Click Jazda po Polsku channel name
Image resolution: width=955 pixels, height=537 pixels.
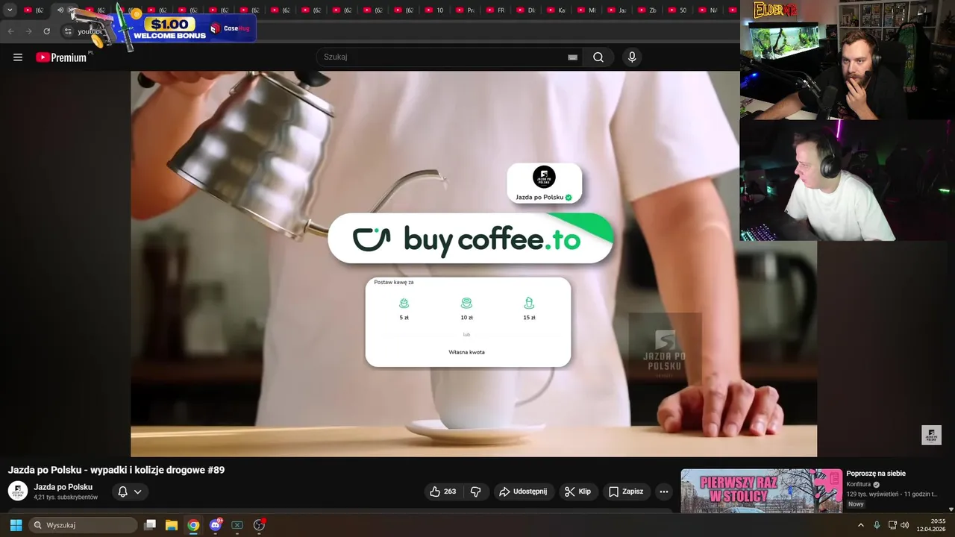click(x=63, y=487)
